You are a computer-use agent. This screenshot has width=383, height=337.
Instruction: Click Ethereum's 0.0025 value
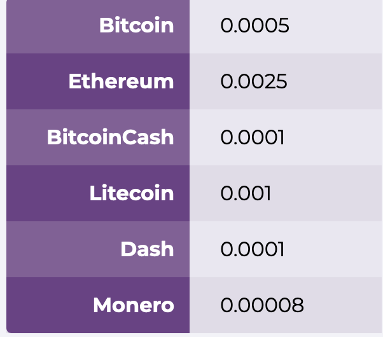pos(254,81)
